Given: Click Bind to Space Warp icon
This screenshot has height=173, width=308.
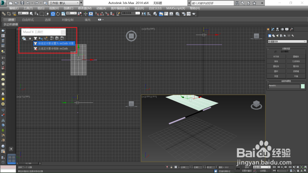Looking at the screenshot, I should click(x=14, y=14).
